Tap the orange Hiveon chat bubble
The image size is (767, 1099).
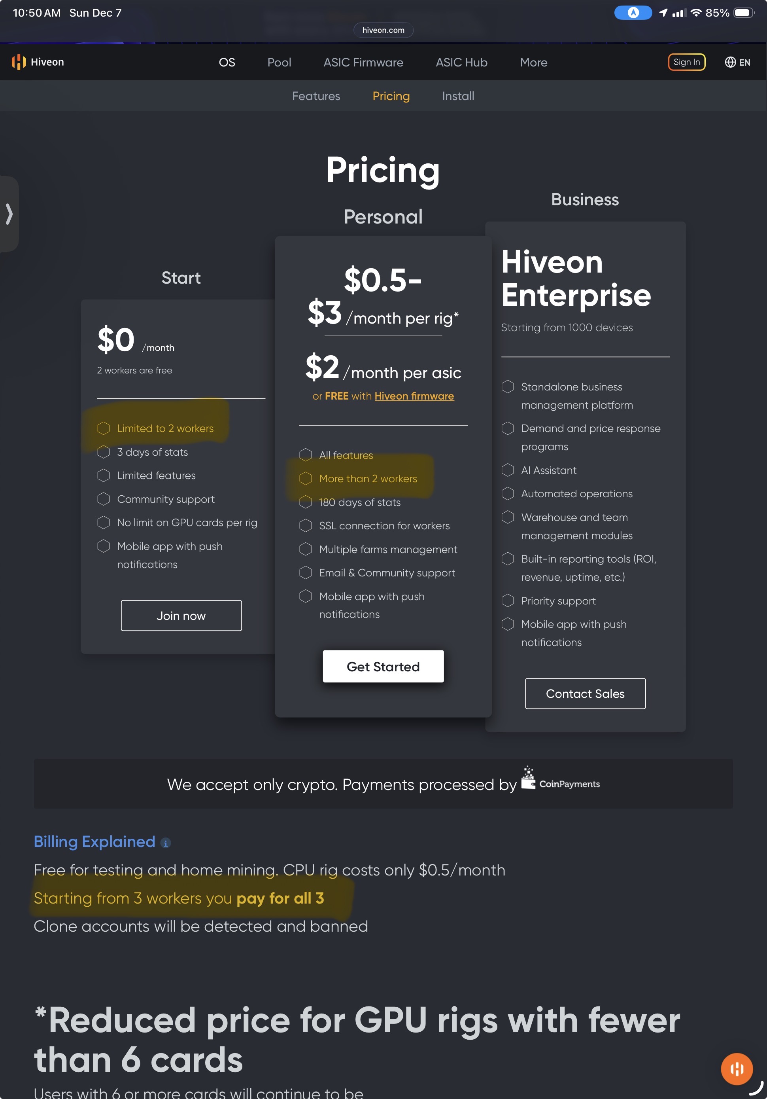[x=737, y=1069]
